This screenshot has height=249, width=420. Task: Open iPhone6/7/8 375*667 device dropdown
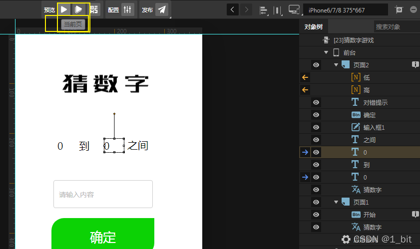[345, 10]
